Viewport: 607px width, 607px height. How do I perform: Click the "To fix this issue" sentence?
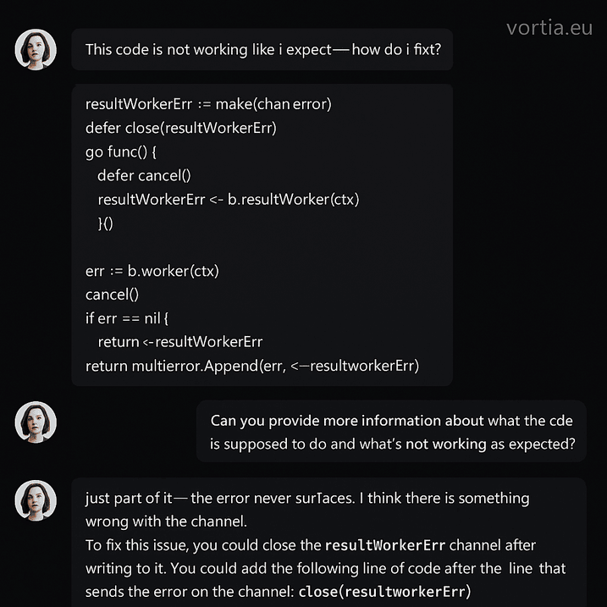pos(203,544)
